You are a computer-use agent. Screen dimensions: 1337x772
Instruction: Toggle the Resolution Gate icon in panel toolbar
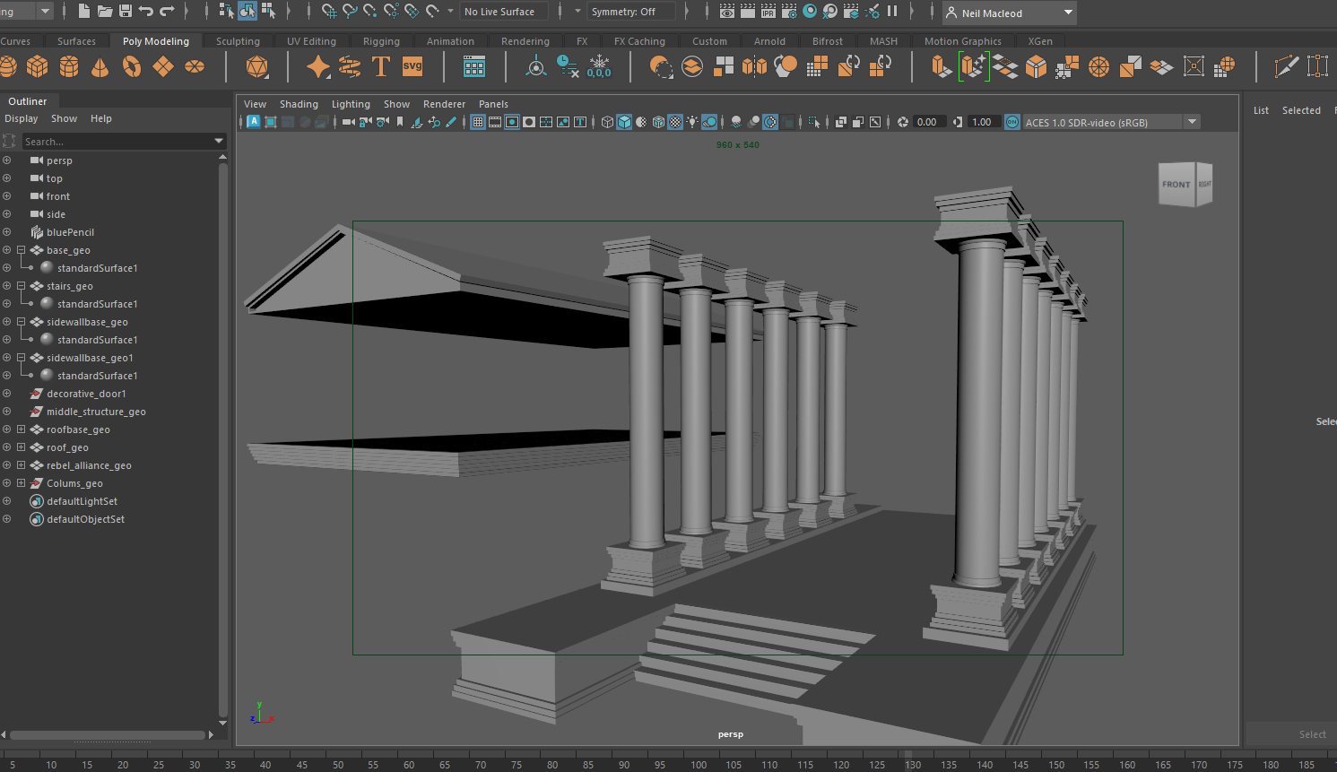click(x=512, y=122)
